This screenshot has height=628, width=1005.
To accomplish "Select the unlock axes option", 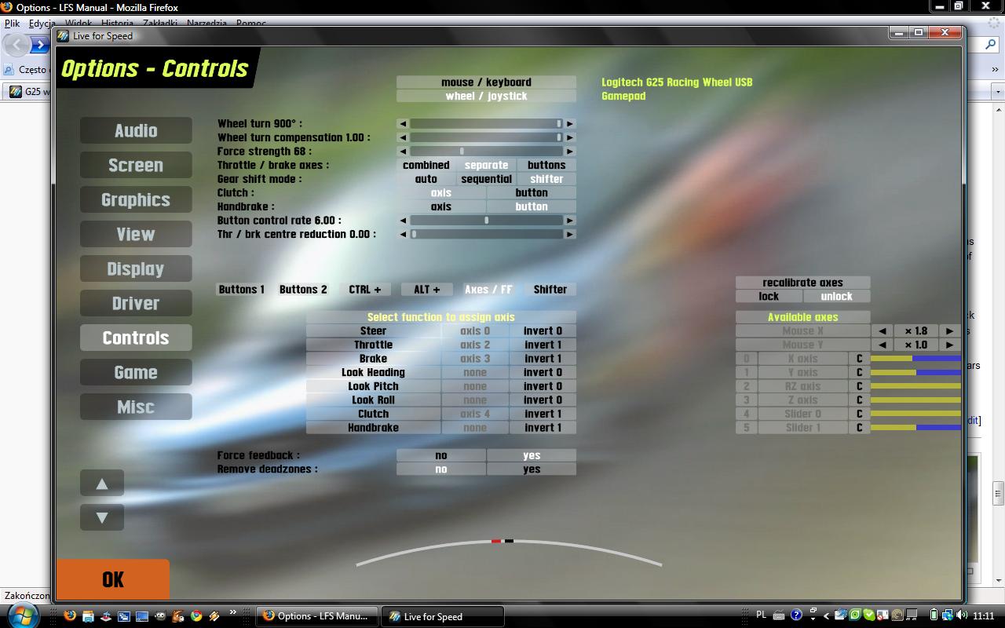I will tap(836, 297).
